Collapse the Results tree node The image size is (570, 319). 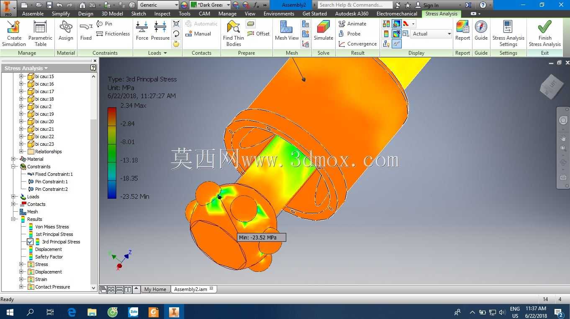click(13, 219)
